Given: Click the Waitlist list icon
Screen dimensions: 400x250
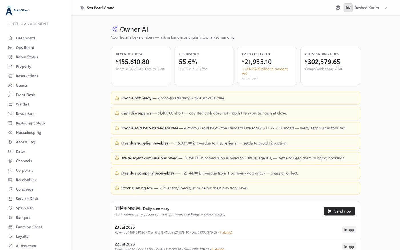Looking at the screenshot, I should (x=10, y=104).
